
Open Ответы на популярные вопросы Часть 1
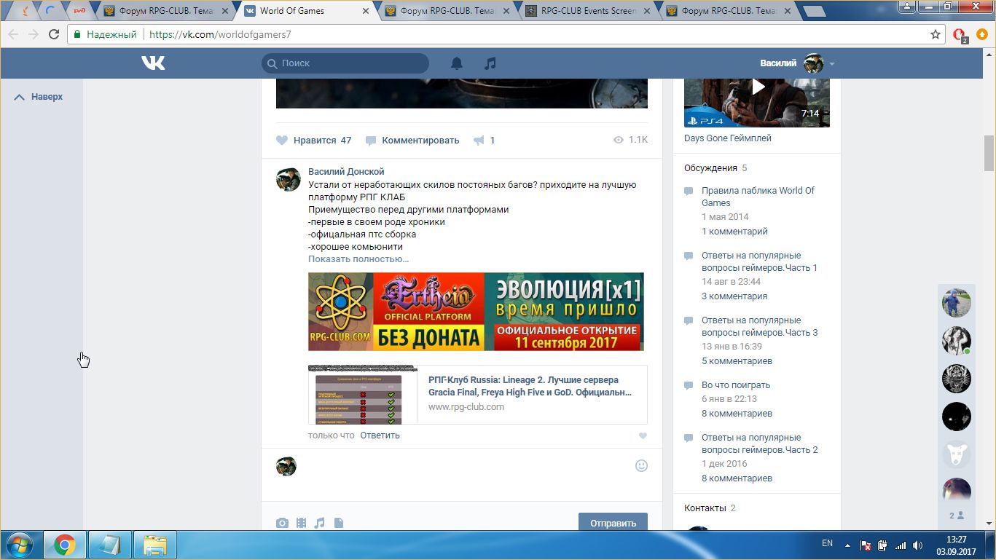(x=759, y=261)
